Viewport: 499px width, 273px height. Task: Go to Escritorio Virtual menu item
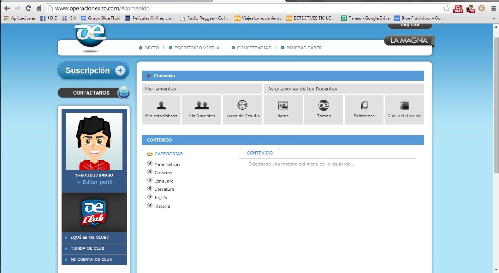click(198, 48)
